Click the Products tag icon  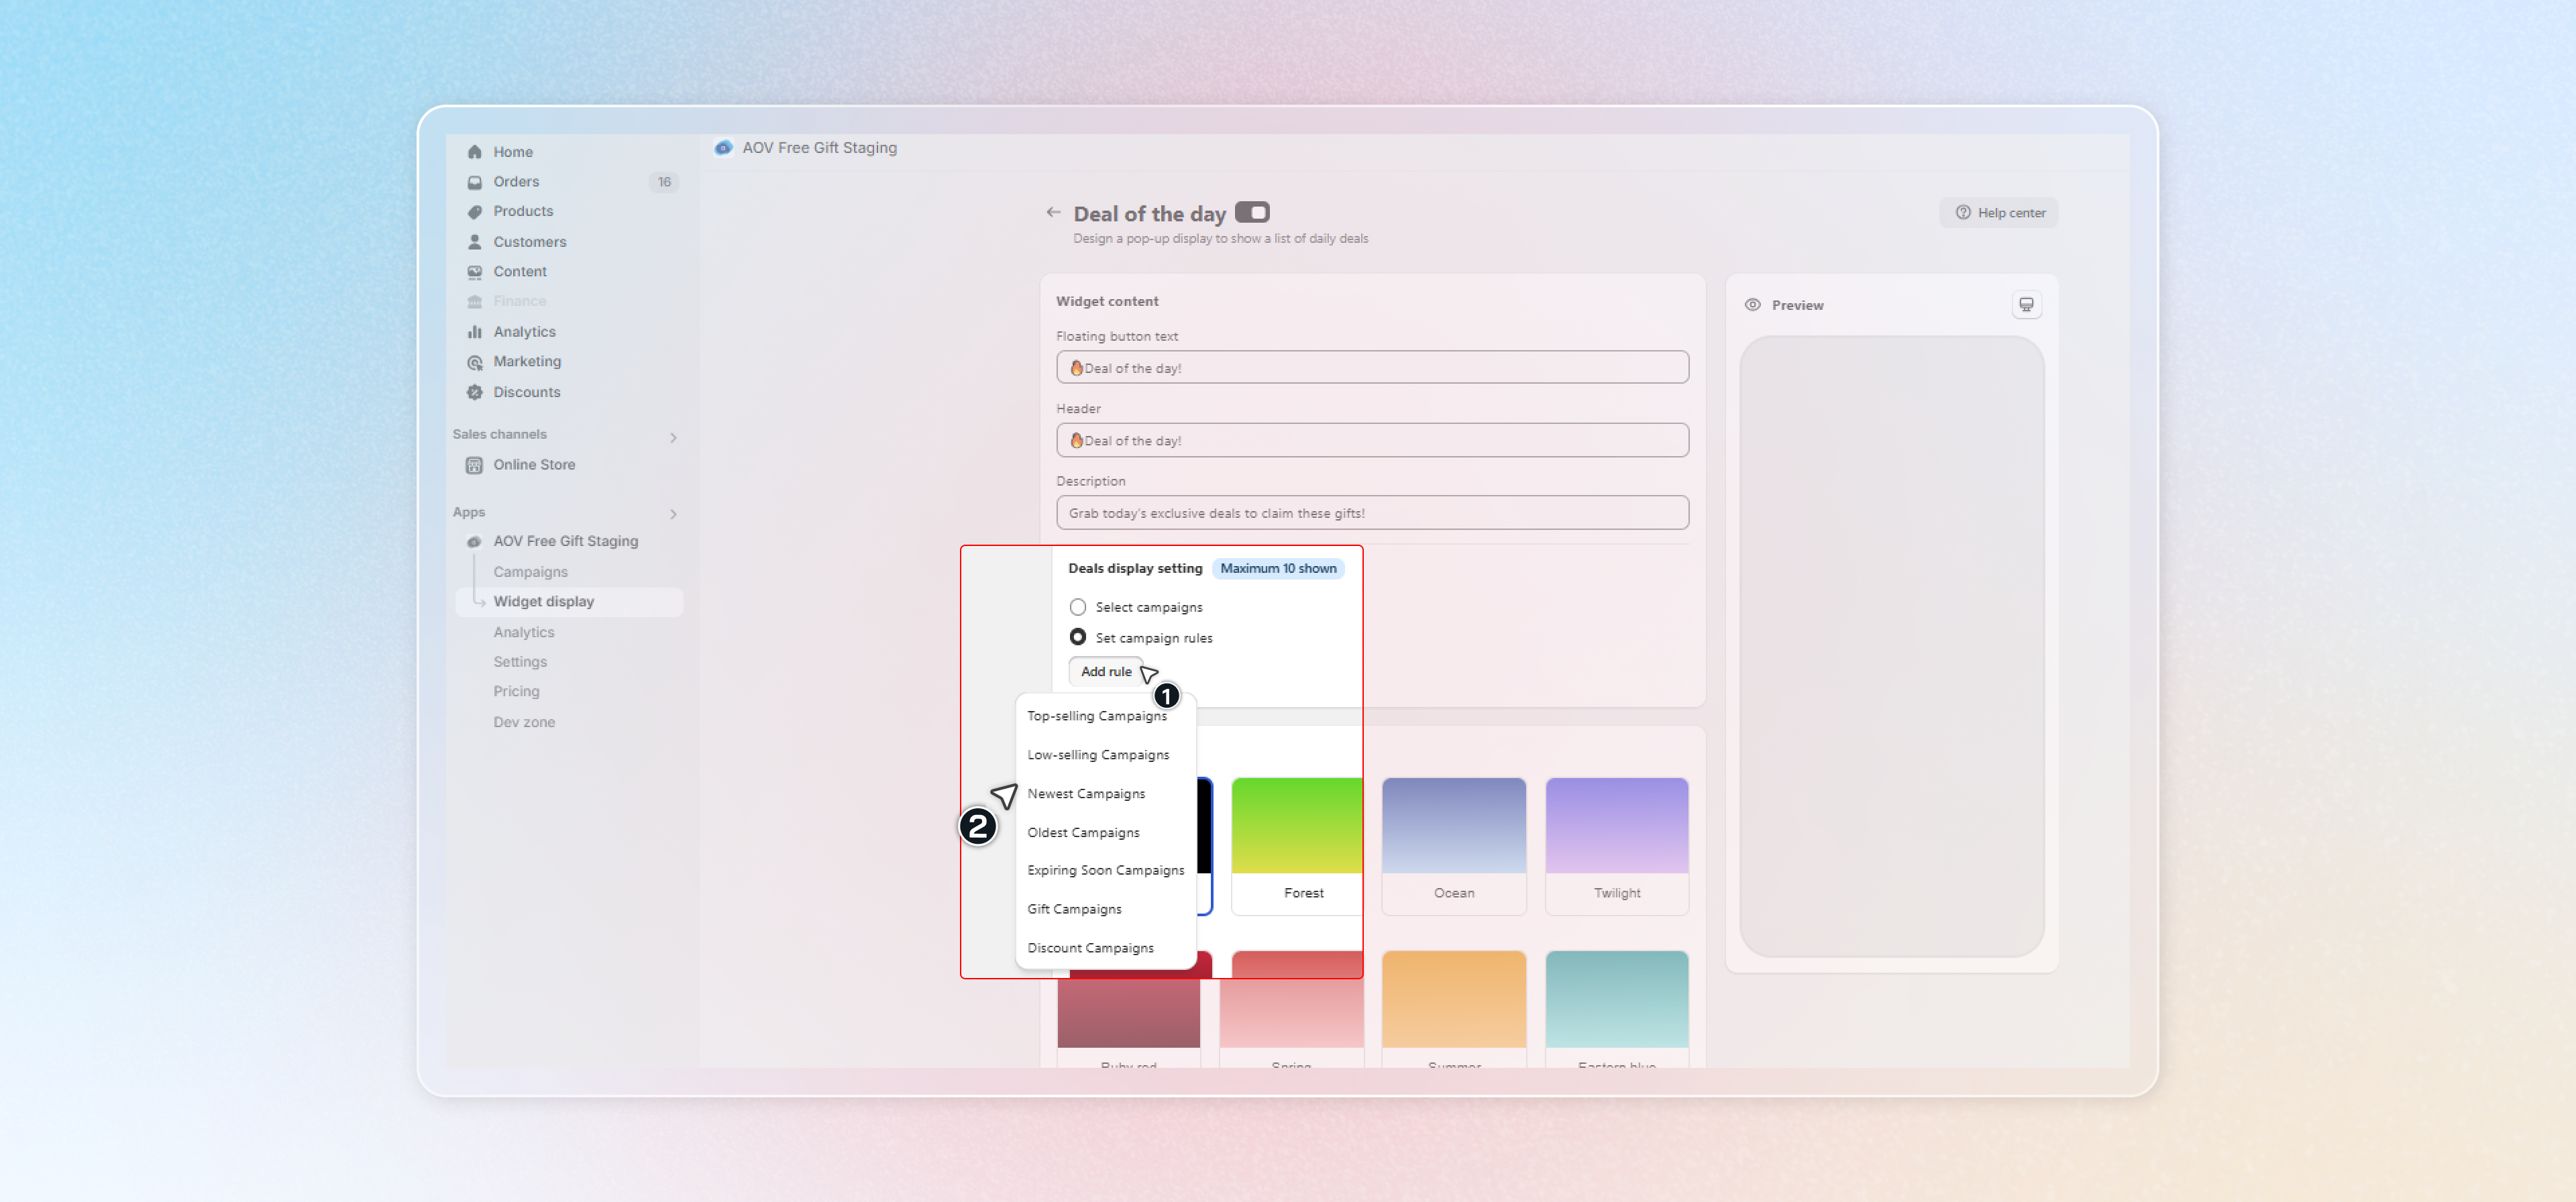(475, 212)
